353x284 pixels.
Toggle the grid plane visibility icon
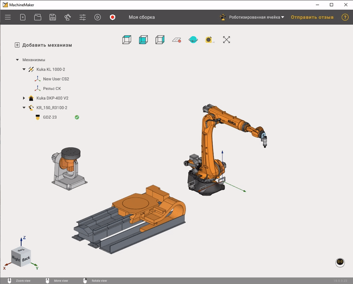[x=176, y=40]
